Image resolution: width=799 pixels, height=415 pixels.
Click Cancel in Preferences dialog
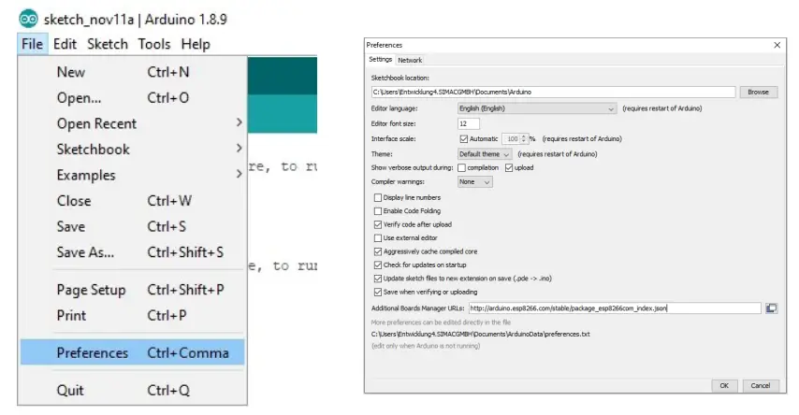tap(761, 385)
